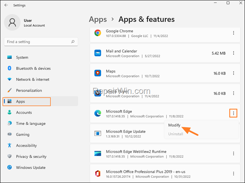
Task: Click the Edge WebView2 Runtime icon
Action: [x=98, y=153]
